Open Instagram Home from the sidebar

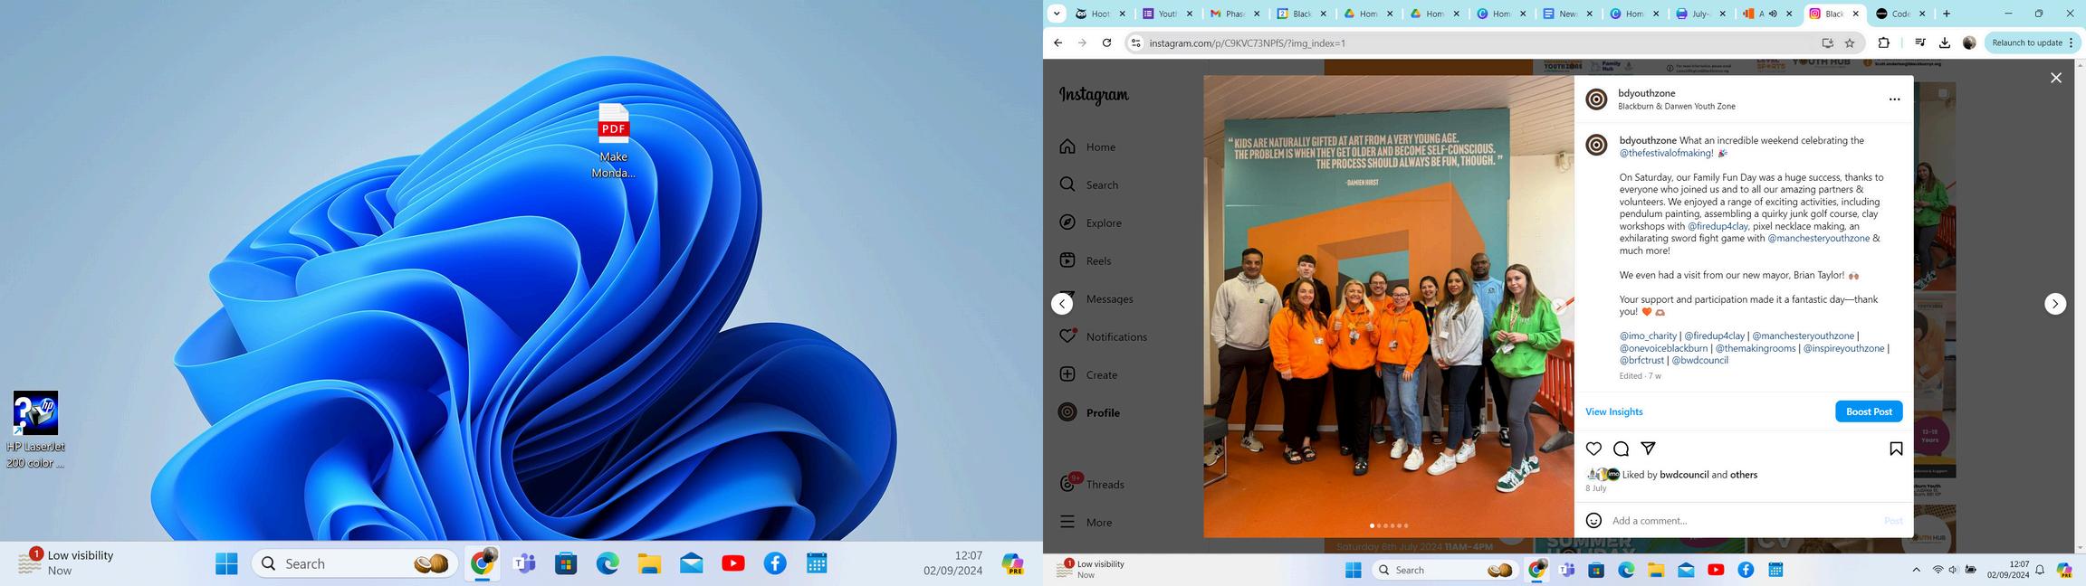click(1087, 146)
